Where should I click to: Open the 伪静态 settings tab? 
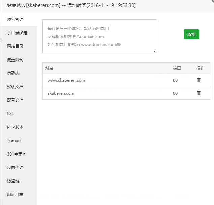pyautogui.click(x=19, y=73)
